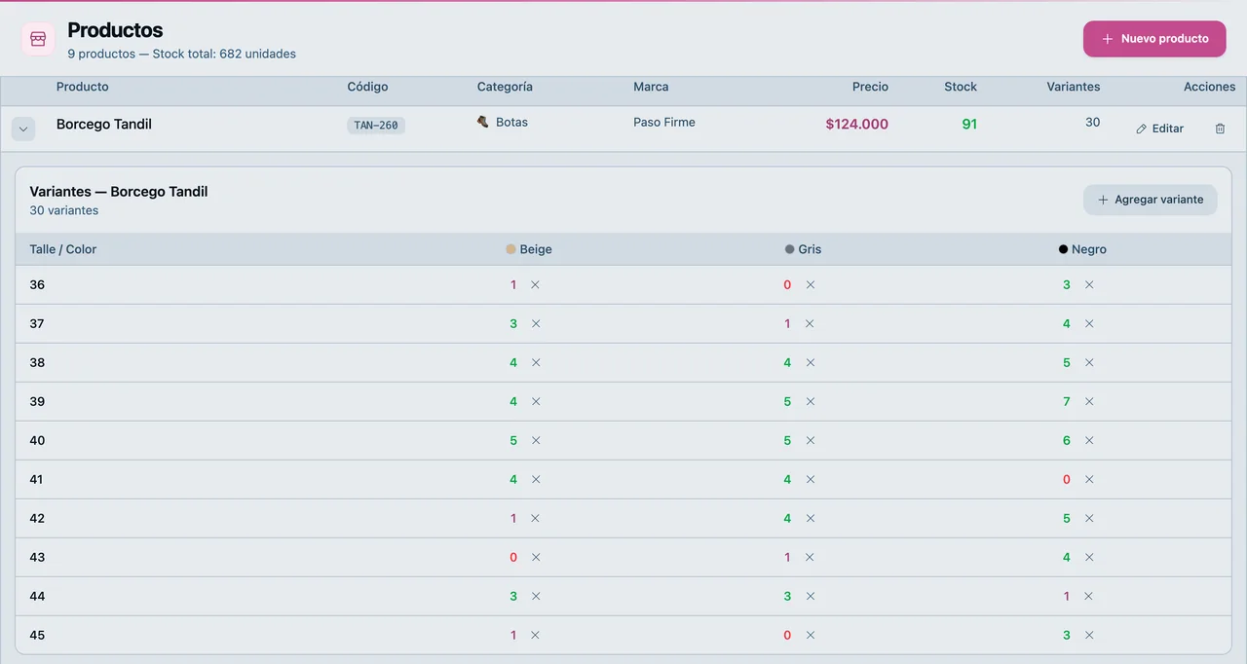Remove the size 38 Negro variant
Image resolution: width=1247 pixels, height=664 pixels.
click(x=1089, y=363)
